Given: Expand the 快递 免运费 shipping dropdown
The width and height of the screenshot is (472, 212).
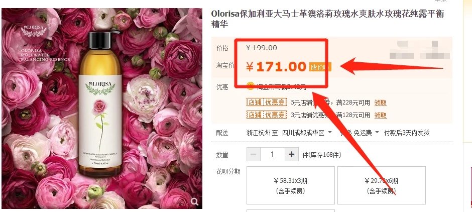Looking at the screenshot, I should click(359, 133).
